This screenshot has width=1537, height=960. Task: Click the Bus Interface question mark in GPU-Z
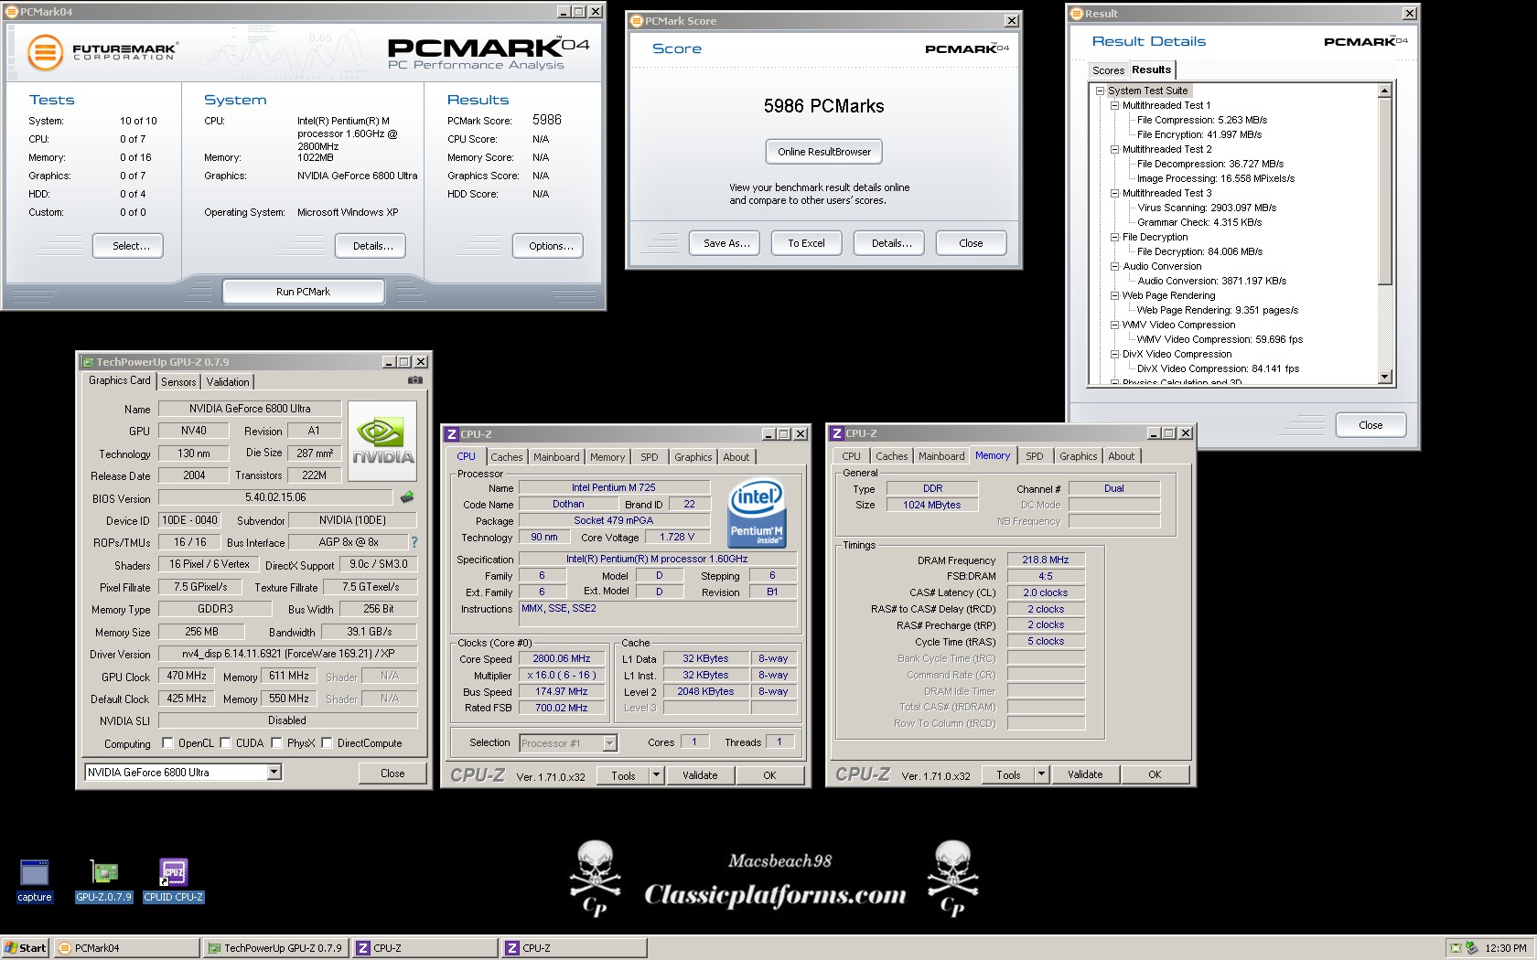pos(414,542)
